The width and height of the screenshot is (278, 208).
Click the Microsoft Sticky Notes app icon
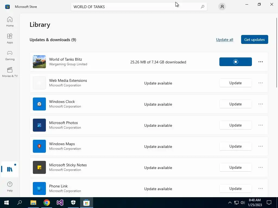(x=39, y=167)
